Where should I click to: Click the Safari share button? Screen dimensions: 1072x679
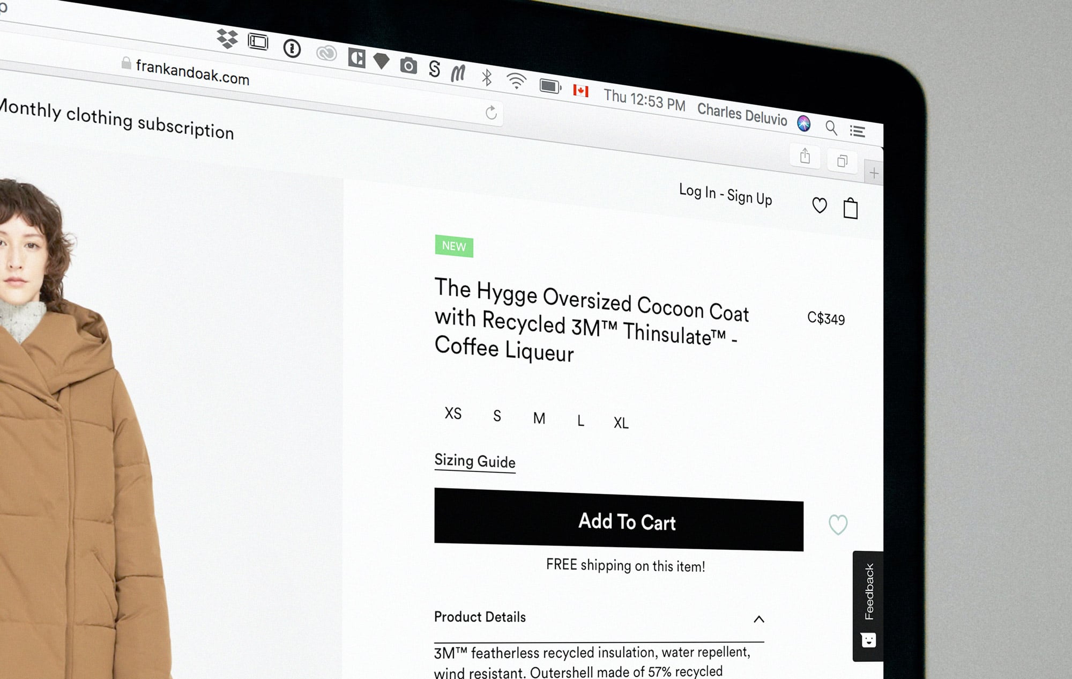click(805, 156)
